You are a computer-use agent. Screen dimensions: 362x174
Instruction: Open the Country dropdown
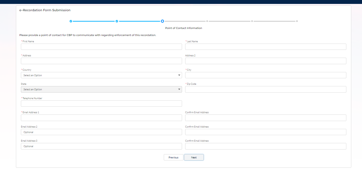click(101, 75)
